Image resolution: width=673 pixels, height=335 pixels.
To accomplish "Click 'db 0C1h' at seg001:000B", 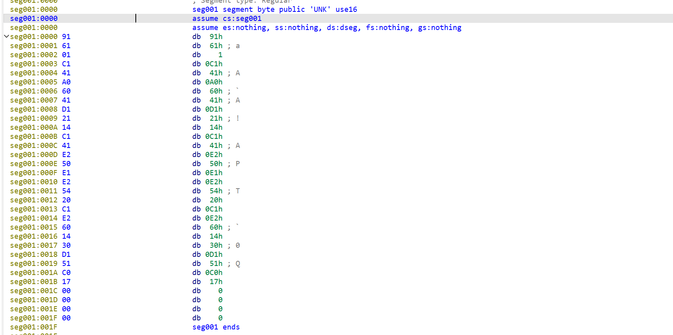I will pos(208,137).
